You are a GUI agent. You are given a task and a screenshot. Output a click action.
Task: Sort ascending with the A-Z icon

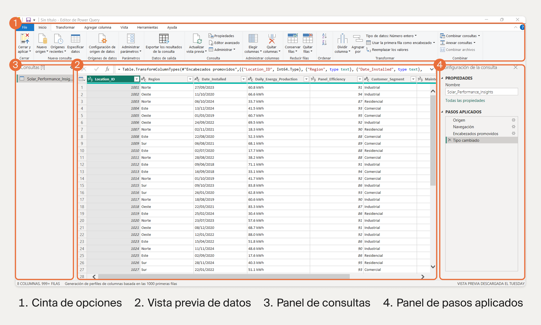point(324,36)
